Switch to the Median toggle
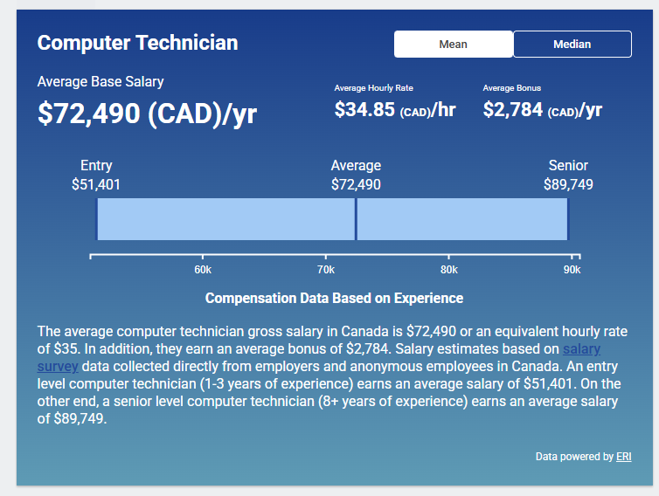 572,44
